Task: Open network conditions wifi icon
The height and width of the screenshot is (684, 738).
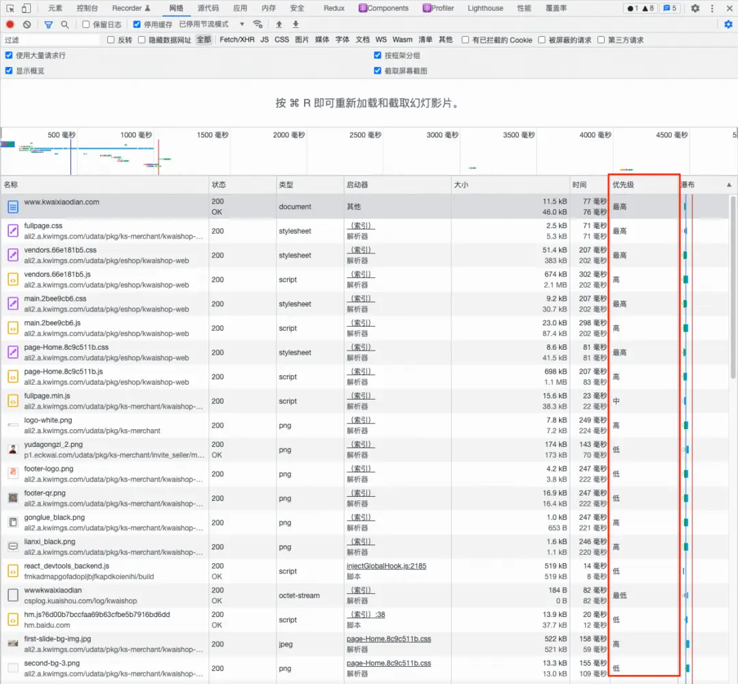Action: [258, 24]
